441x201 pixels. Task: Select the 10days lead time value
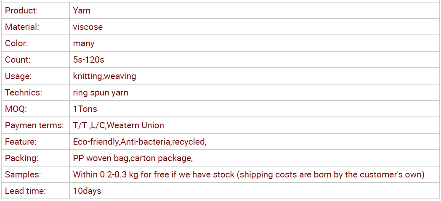click(x=87, y=191)
